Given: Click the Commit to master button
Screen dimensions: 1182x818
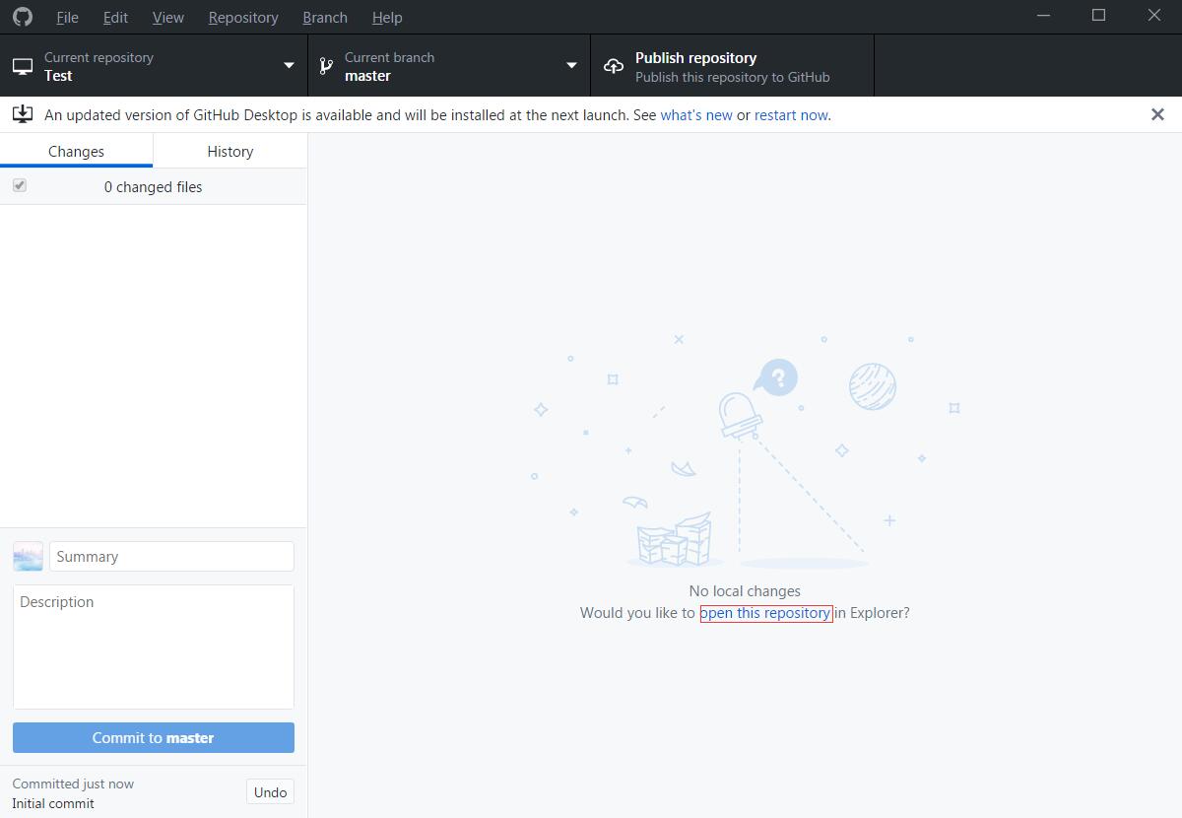Looking at the screenshot, I should click(154, 737).
